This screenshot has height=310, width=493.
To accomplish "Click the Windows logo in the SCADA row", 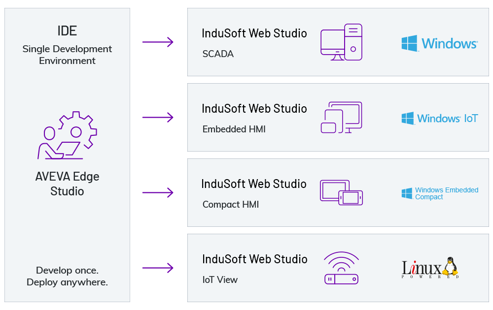I will [x=439, y=43].
